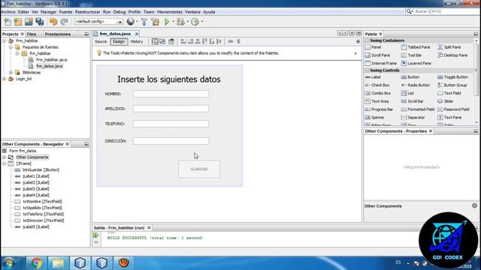Click the New Project toolbar icon
This screenshot has width=481, height=270.
[x=18, y=22]
